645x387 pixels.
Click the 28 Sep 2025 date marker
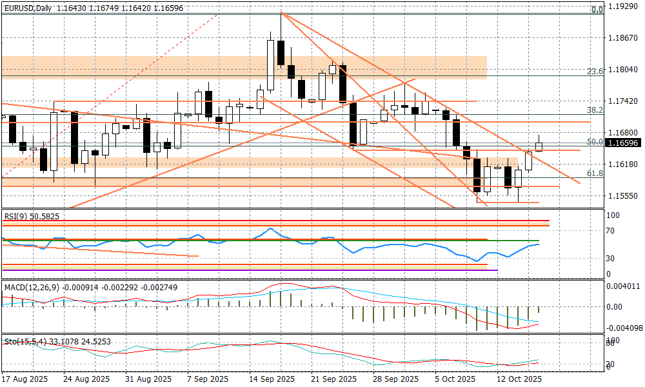pyautogui.click(x=395, y=379)
